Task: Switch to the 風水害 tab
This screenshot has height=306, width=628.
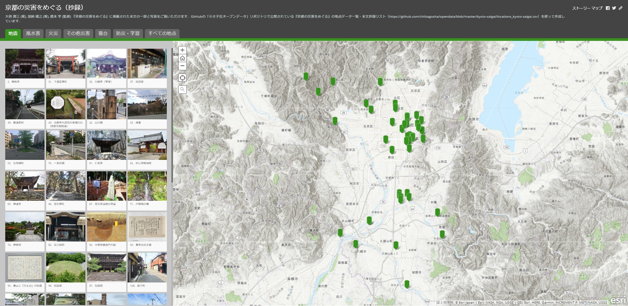Action: (33, 33)
